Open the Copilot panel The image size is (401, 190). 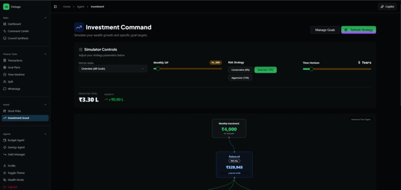[387, 6]
